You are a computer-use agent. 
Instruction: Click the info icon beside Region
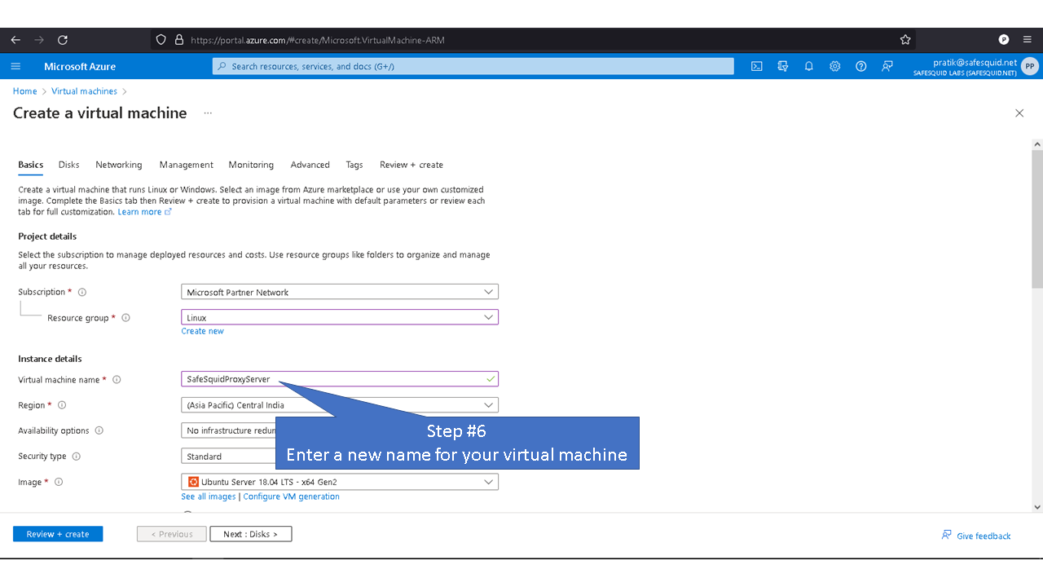click(62, 405)
